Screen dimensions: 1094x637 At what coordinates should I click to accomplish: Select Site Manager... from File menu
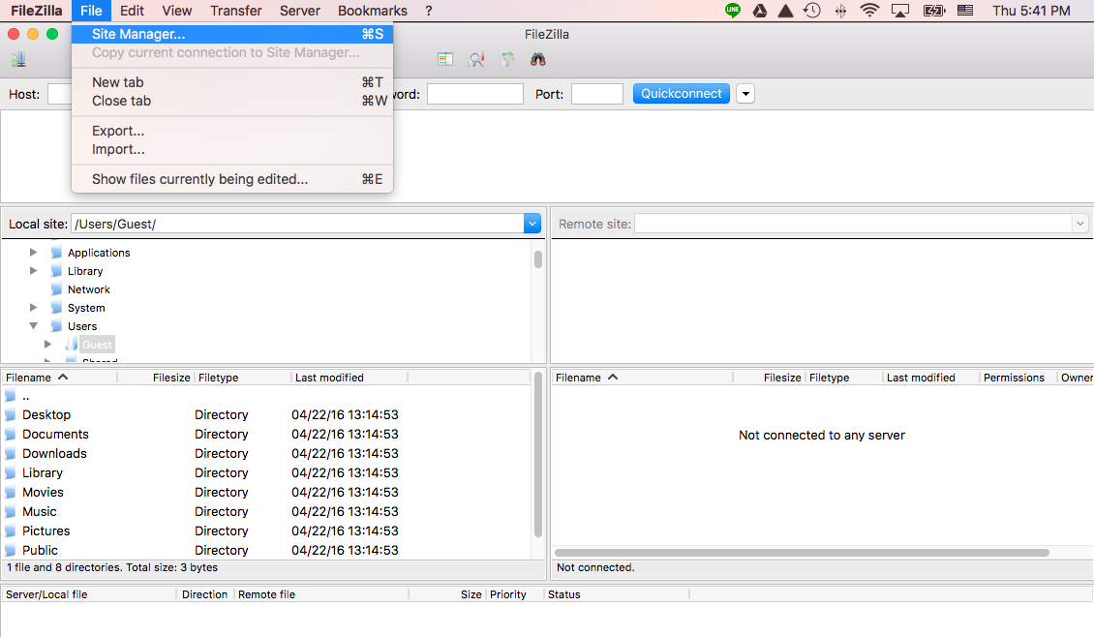[138, 34]
